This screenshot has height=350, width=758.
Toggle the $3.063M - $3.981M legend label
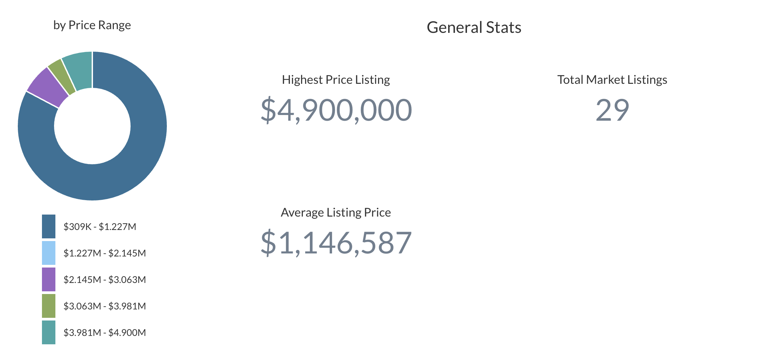point(105,306)
